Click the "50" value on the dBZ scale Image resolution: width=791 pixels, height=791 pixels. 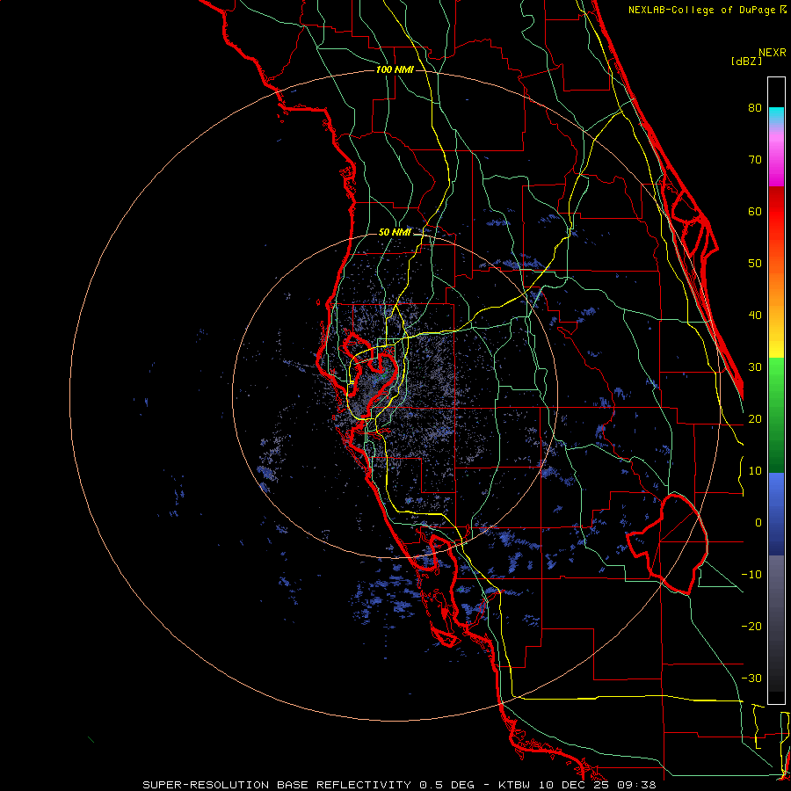click(755, 264)
